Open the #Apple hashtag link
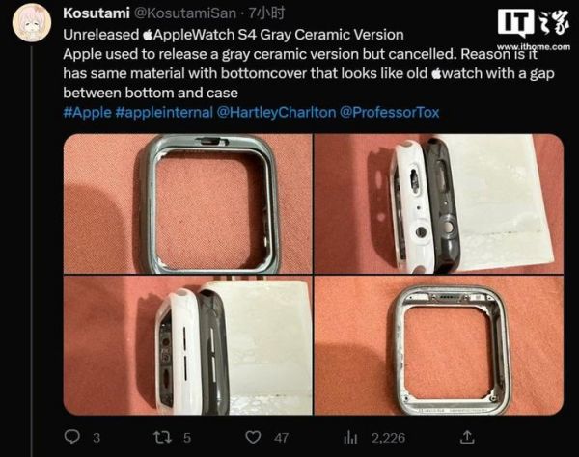 [87, 112]
